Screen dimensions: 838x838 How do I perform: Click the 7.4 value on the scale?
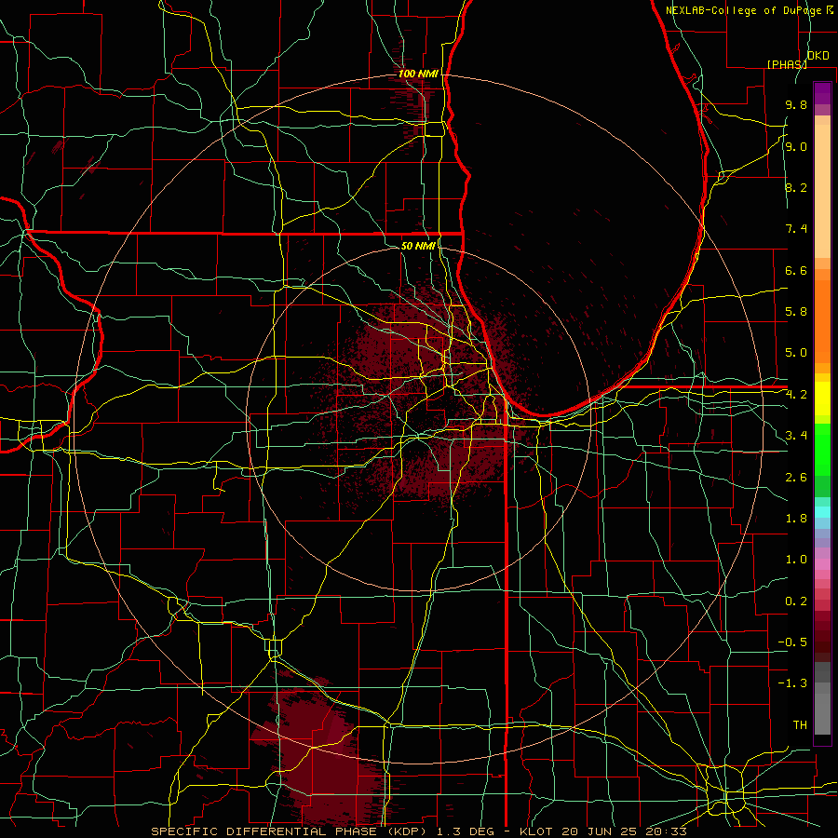point(796,229)
